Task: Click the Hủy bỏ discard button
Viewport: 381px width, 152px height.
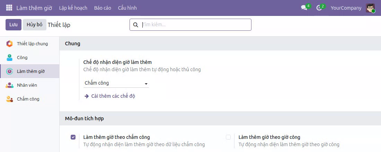Action: point(35,25)
